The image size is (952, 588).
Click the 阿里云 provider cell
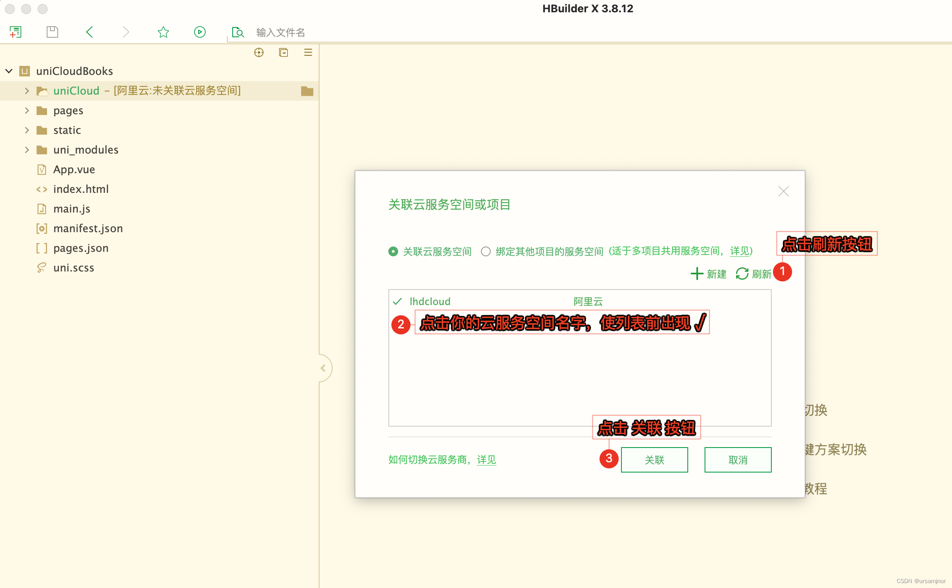[x=588, y=302]
